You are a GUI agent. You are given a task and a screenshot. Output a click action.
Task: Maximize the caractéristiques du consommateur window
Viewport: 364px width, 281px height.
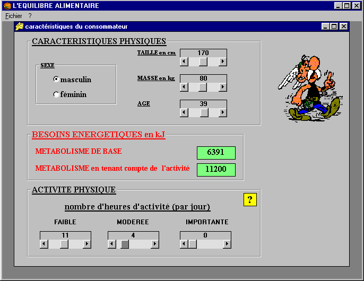(334, 27)
